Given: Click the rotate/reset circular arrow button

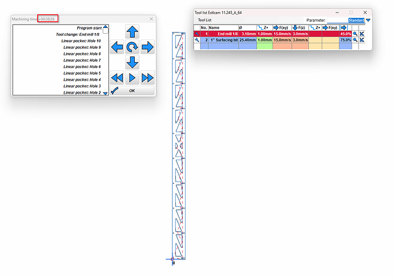Looking at the screenshot, I should (x=132, y=47).
